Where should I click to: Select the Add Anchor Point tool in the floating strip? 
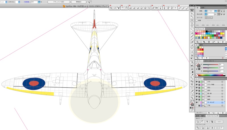[x=168, y=8]
